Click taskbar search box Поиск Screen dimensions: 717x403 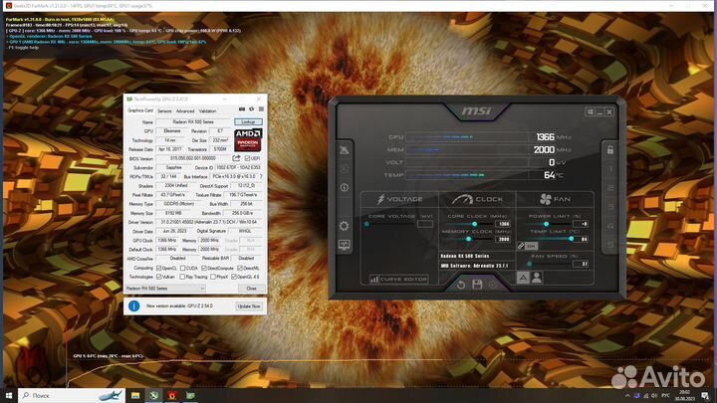pos(72,395)
